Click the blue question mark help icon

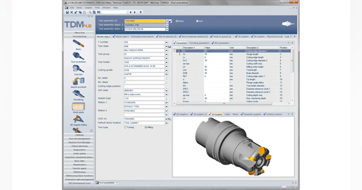(x=141, y=12)
